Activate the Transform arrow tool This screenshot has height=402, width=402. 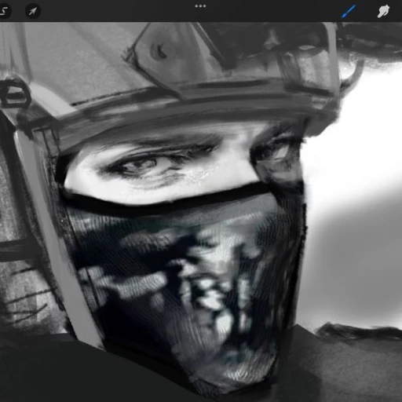coord(33,11)
